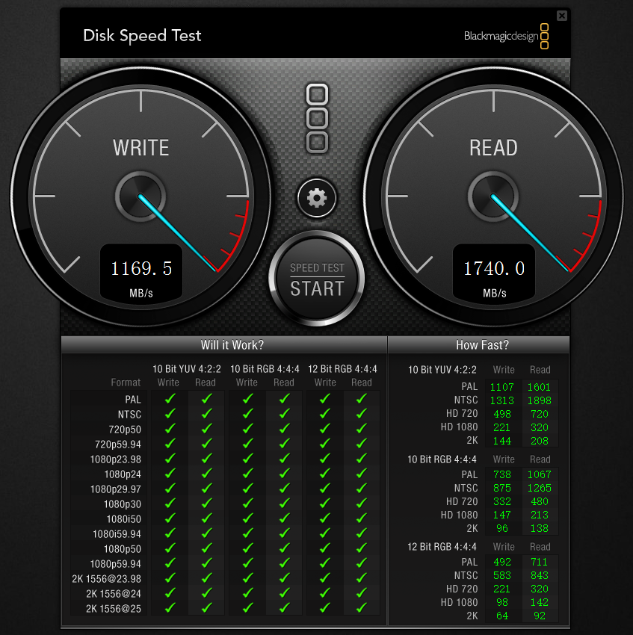633x635 pixels.
Task: Click 12 Bit RGB PAL read value 711
Action: pos(540,562)
